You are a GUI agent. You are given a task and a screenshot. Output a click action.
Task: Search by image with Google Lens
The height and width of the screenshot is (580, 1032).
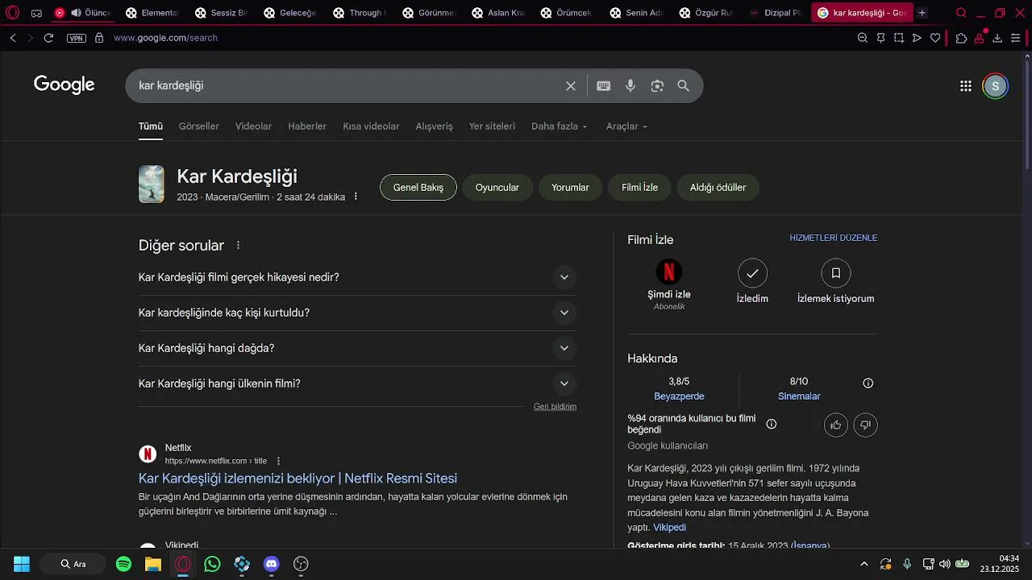[657, 86]
